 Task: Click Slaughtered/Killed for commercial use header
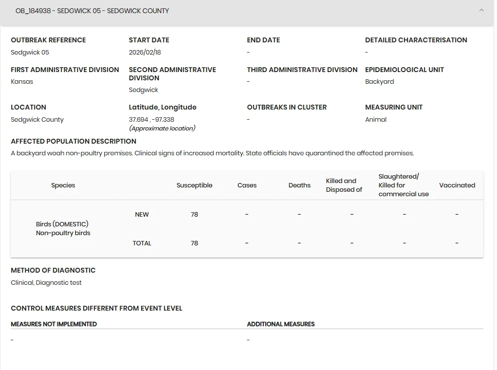[404, 185]
